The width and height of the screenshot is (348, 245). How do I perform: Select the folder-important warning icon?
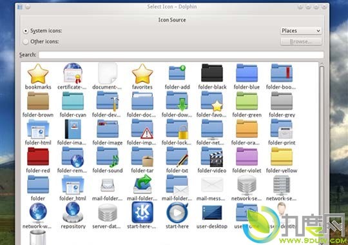click(x=142, y=129)
